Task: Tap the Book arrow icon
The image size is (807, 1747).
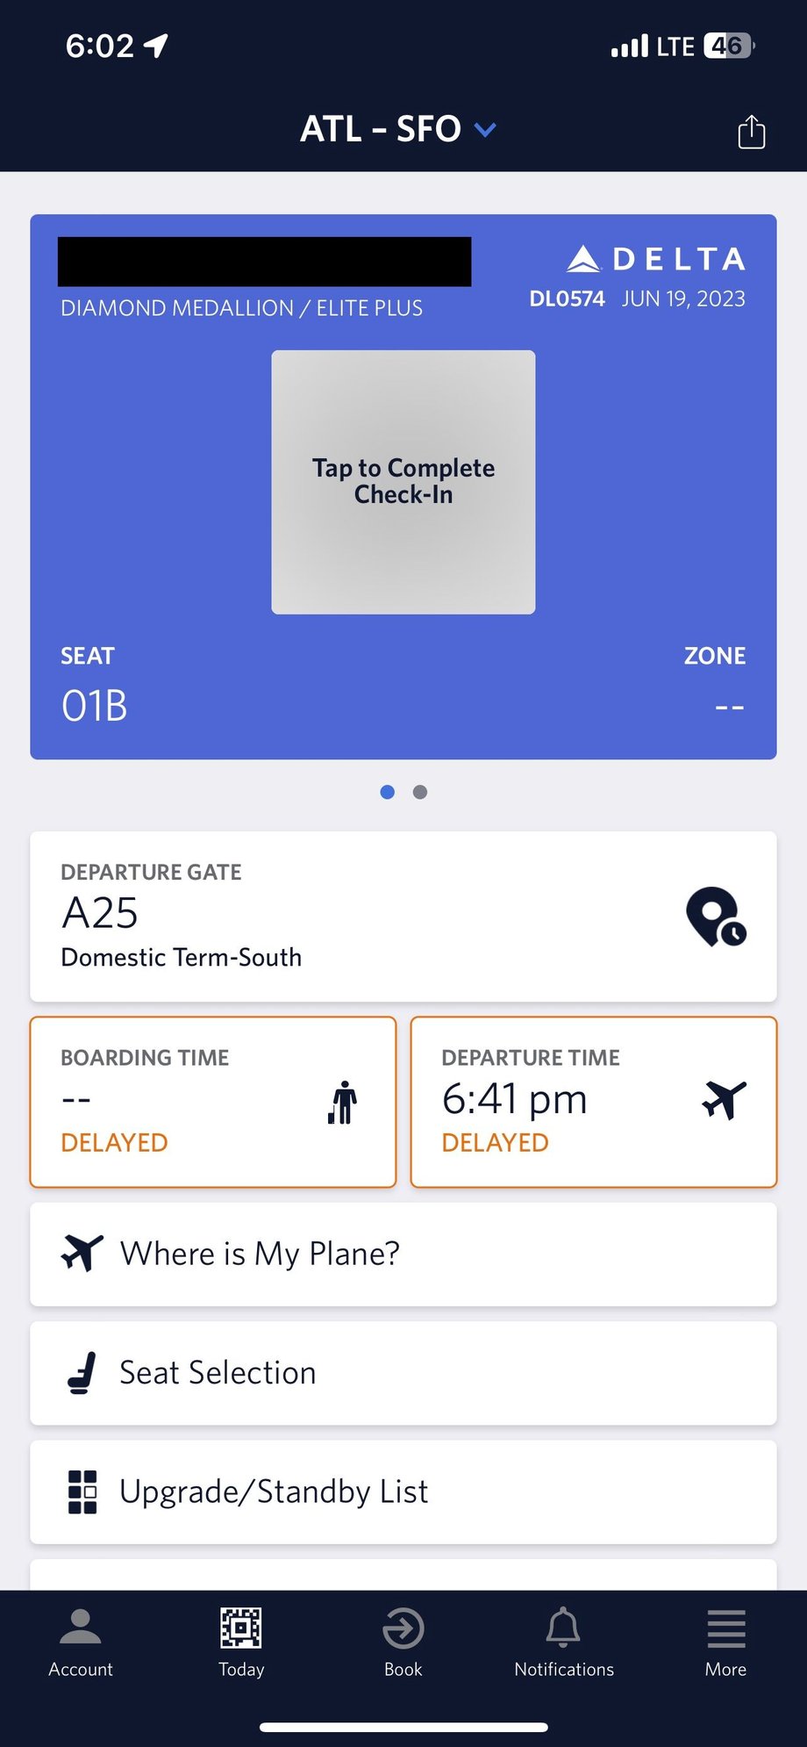Action: 403,1629
